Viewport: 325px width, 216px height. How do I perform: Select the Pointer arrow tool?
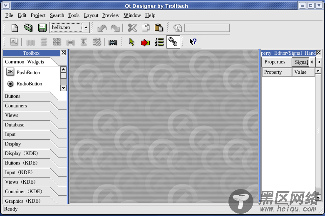click(131, 42)
